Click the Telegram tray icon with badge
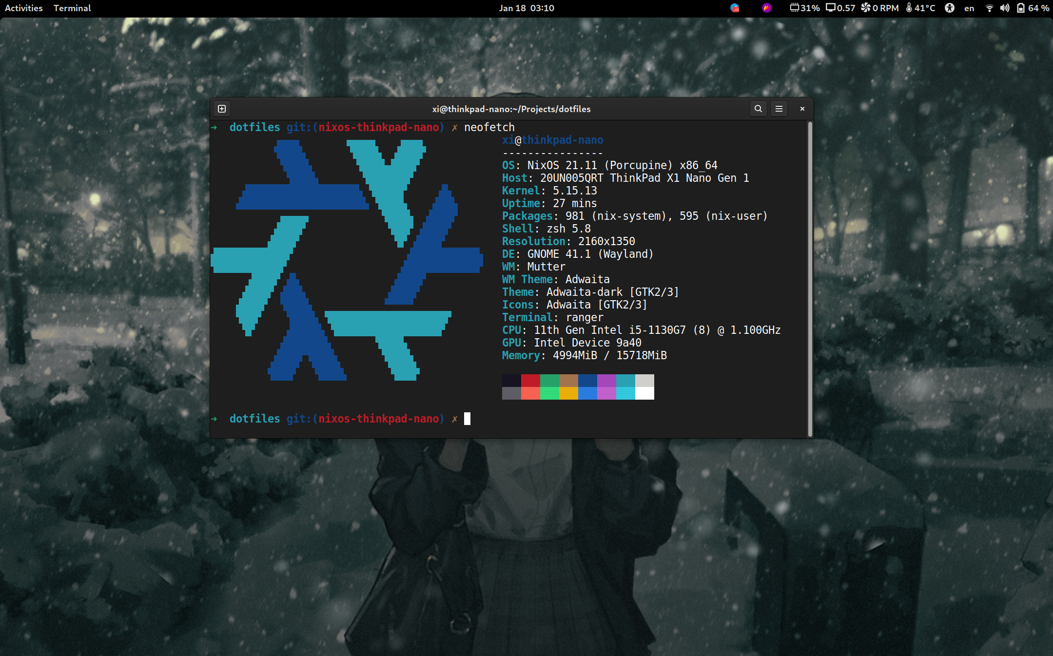Image resolution: width=1053 pixels, height=656 pixels. click(735, 8)
